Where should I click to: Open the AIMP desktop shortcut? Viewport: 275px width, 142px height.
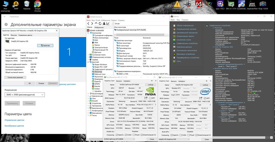click(16, 5)
